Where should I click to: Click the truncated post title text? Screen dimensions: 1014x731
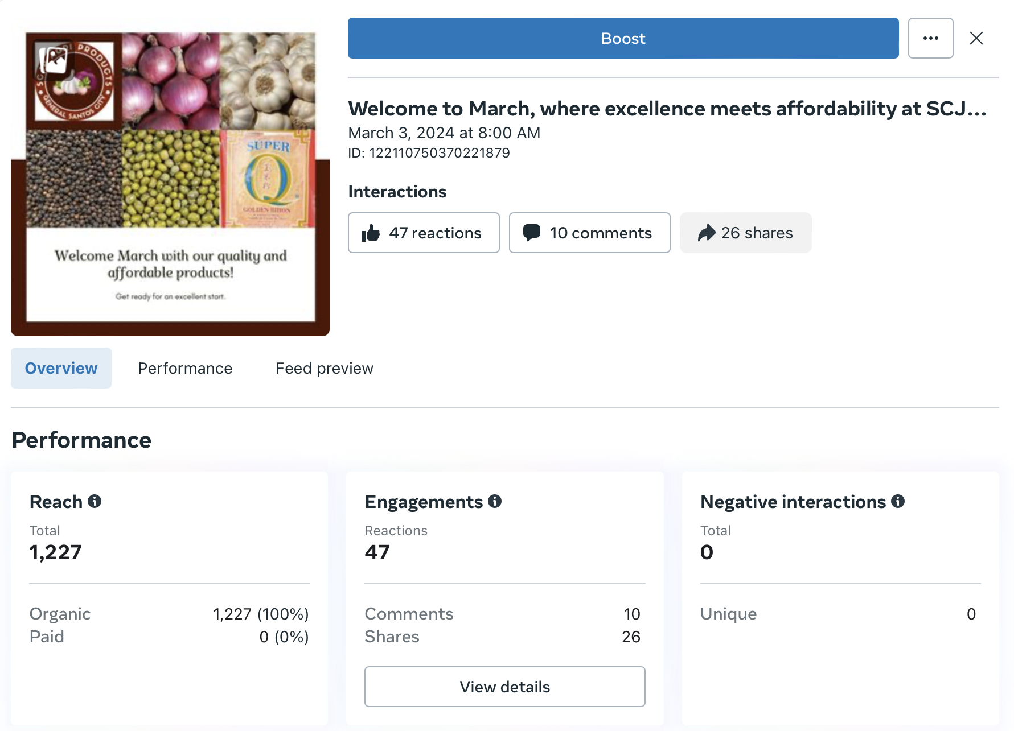(667, 108)
